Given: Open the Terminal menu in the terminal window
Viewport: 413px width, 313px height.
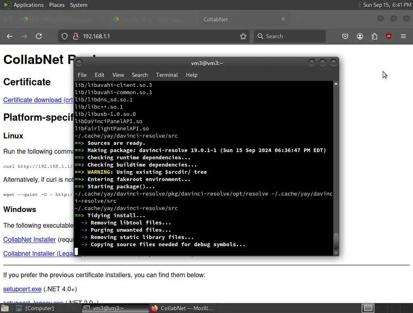Looking at the screenshot, I should point(167,75).
